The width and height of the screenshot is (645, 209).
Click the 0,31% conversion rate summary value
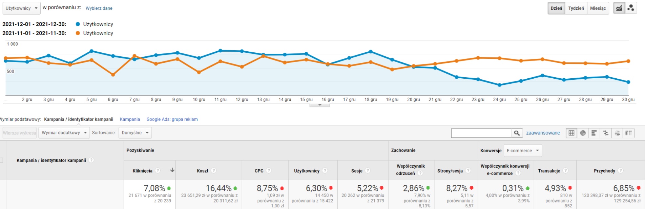pyautogui.click(x=513, y=188)
